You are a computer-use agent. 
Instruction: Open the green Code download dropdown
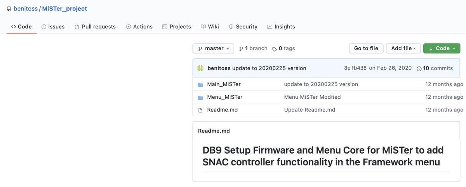pos(442,49)
